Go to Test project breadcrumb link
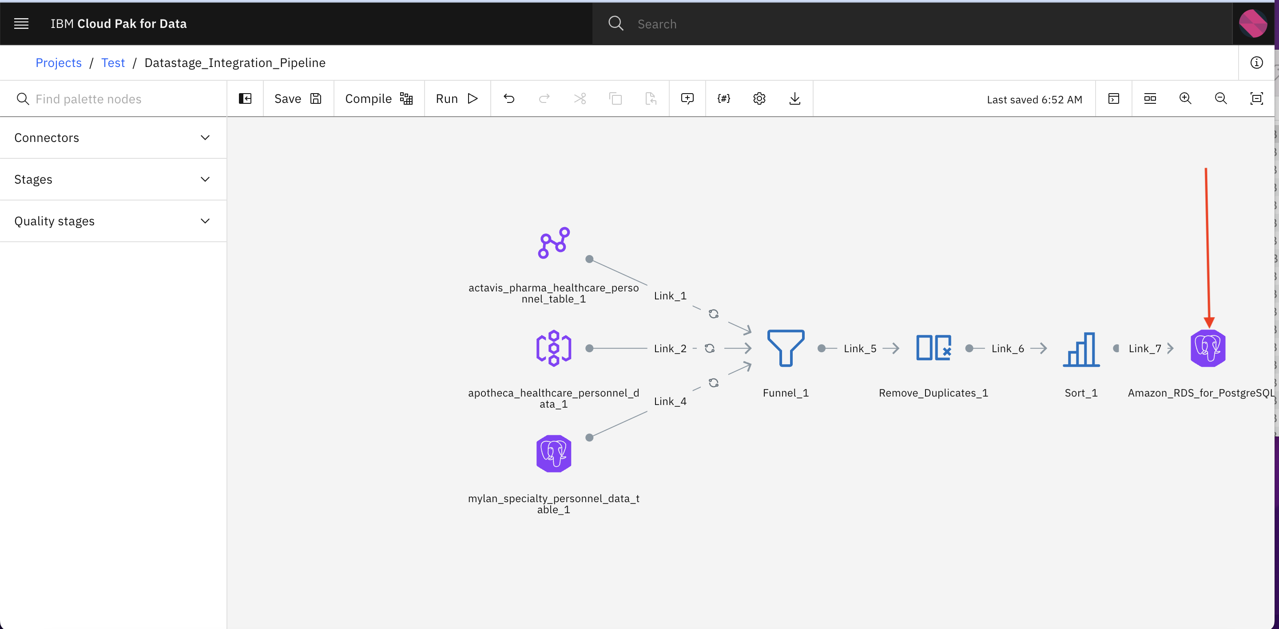Screen dimensions: 1279x629 pos(113,63)
